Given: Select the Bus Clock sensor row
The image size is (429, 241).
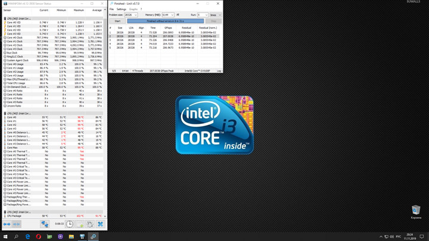Looking at the screenshot, I should pyautogui.click(x=54, y=53).
